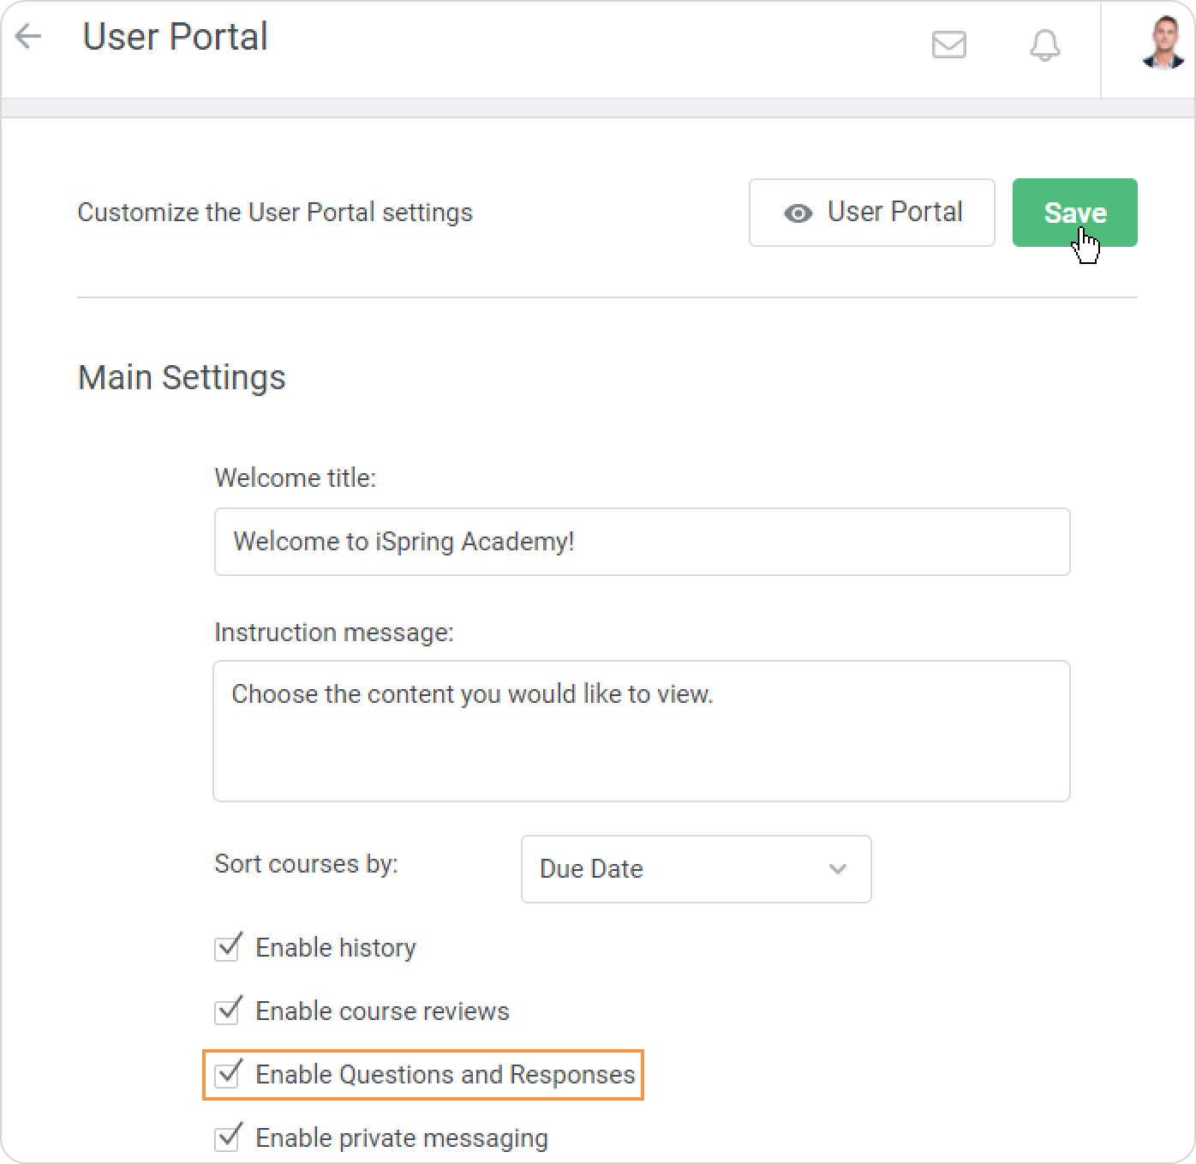Click the 'Welcome title:' field label
Screen dimensions: 1196x1164
(x=295, y=477)
